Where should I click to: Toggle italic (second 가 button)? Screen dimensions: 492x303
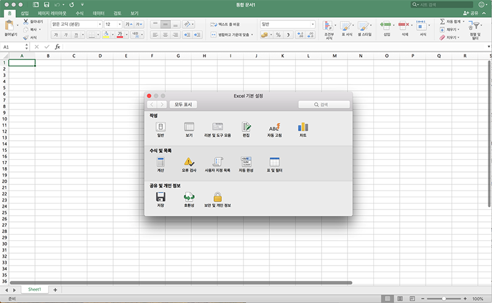click(66, 35)
